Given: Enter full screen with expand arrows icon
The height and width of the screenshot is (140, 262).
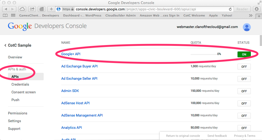Looking at the screenshot, I should (x=259, y=3).
